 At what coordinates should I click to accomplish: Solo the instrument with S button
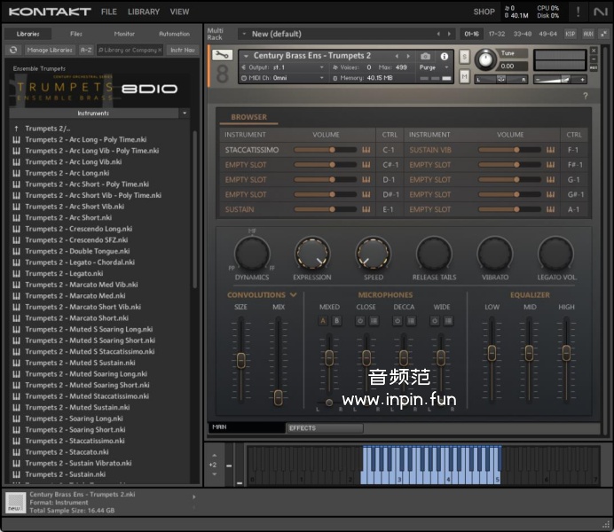pyautogui.click(x=465, y=57)
